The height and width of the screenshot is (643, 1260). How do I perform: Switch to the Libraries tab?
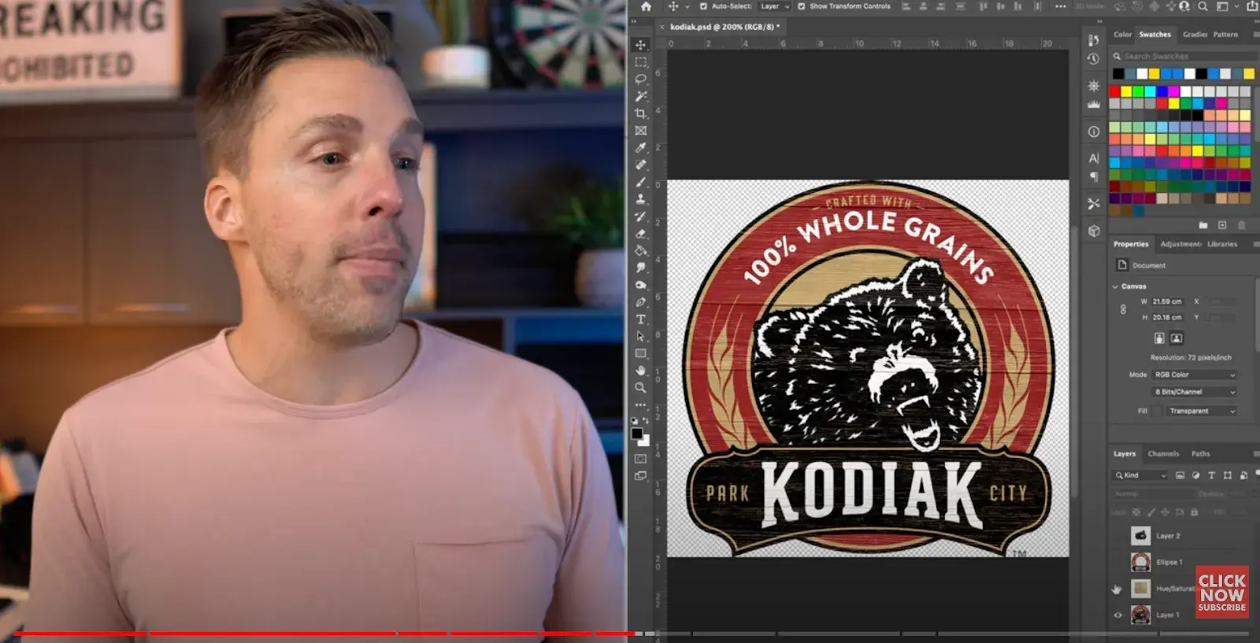[1222, 244]
